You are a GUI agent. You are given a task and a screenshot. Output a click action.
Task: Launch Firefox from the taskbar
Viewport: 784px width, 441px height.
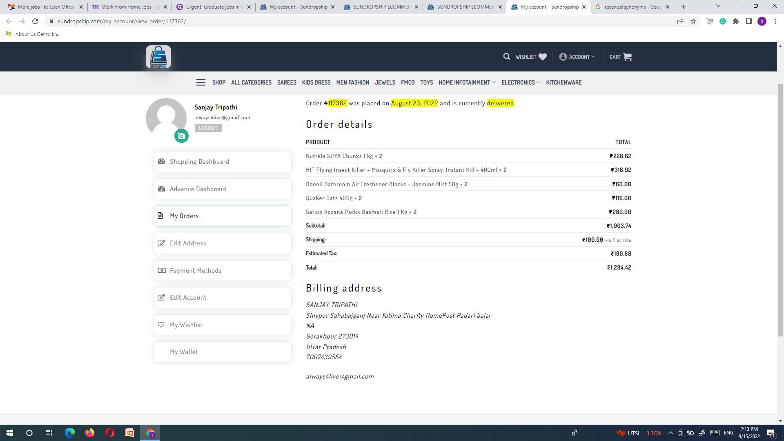point(90,433)
